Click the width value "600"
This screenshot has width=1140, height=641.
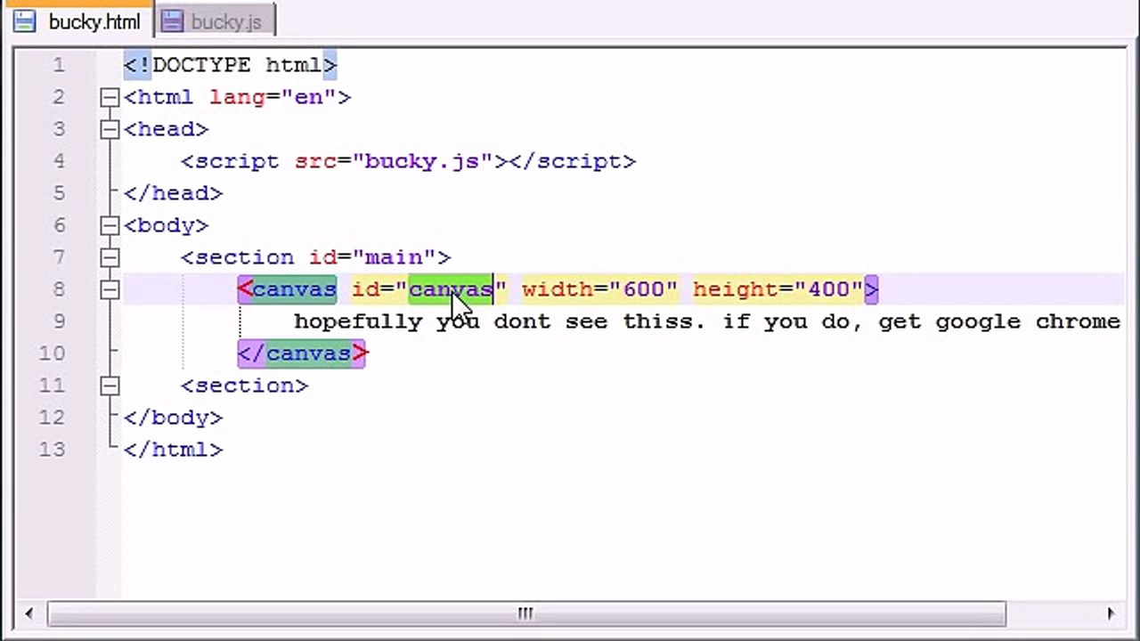(x=644, y=289)
